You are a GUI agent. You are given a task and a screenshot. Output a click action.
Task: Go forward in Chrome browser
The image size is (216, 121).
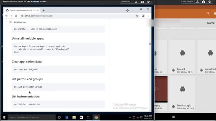pyautogui.click(x=11, y=16)
